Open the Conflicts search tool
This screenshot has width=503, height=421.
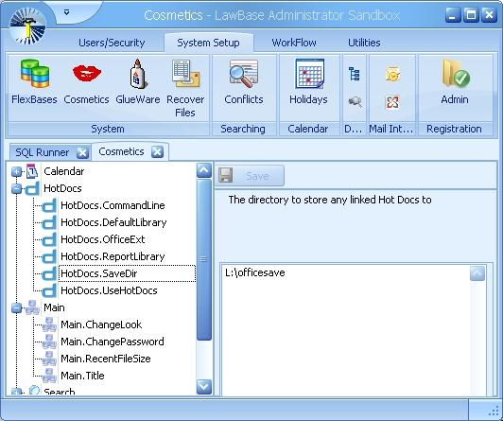(244, 82)
